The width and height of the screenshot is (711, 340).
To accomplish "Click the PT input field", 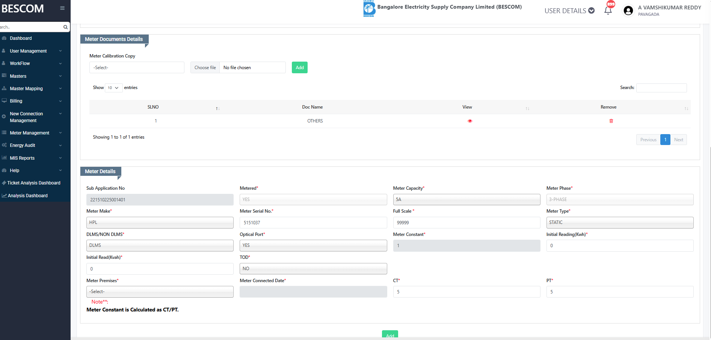I will point(620,292).
